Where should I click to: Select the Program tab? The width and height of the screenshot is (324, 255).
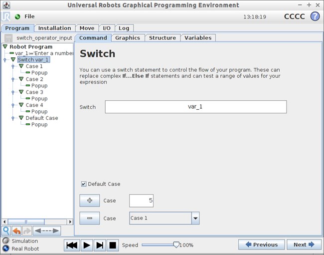(17, 28)
